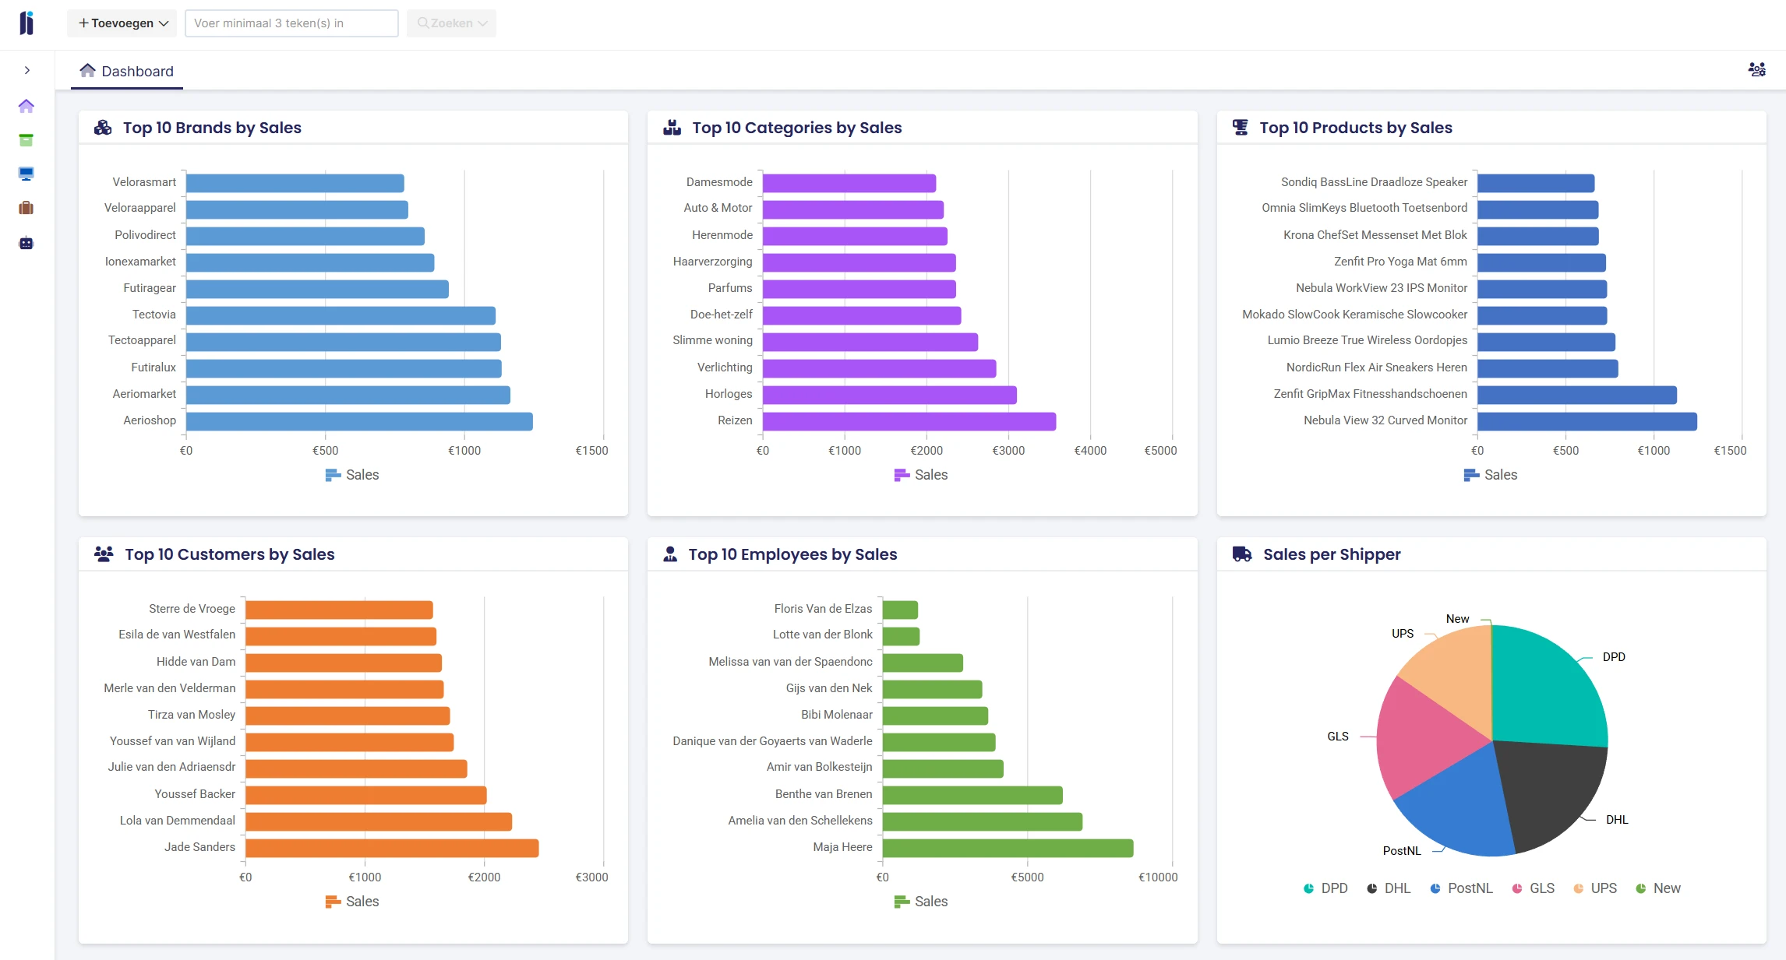Toggle DPD in the shipper pie legend
Viewport: 1786px width, 960px height.
point(1326,888)
